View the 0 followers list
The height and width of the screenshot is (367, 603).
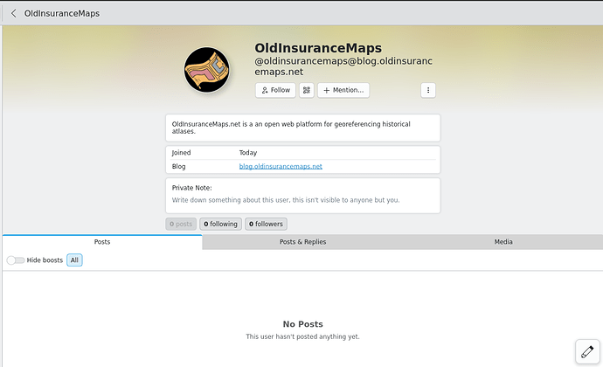point(266,224)
